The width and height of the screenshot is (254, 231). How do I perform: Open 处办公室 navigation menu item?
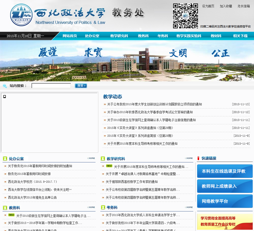coord(92,36)
